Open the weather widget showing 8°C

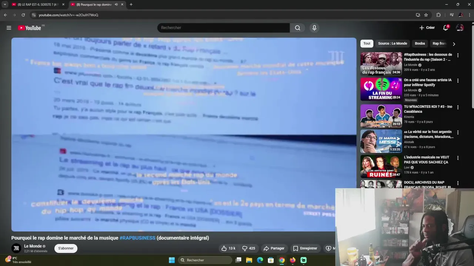pos(19,260)
